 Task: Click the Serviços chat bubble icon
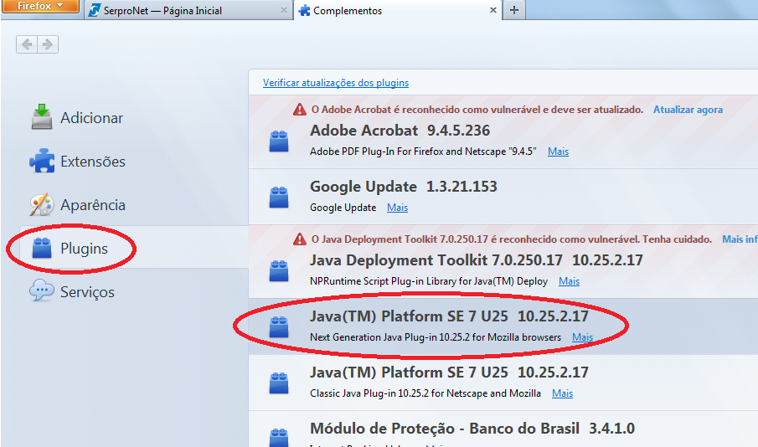(42, 292)
